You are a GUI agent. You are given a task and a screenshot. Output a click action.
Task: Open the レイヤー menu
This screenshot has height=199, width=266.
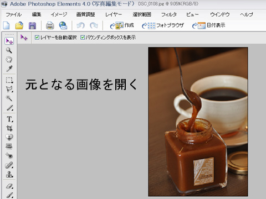114,14
